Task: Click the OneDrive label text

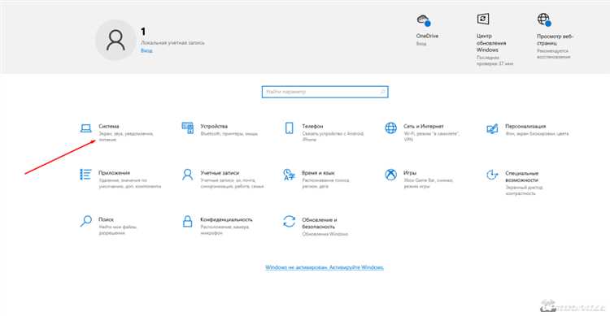Action: click(x=427, y=36)
